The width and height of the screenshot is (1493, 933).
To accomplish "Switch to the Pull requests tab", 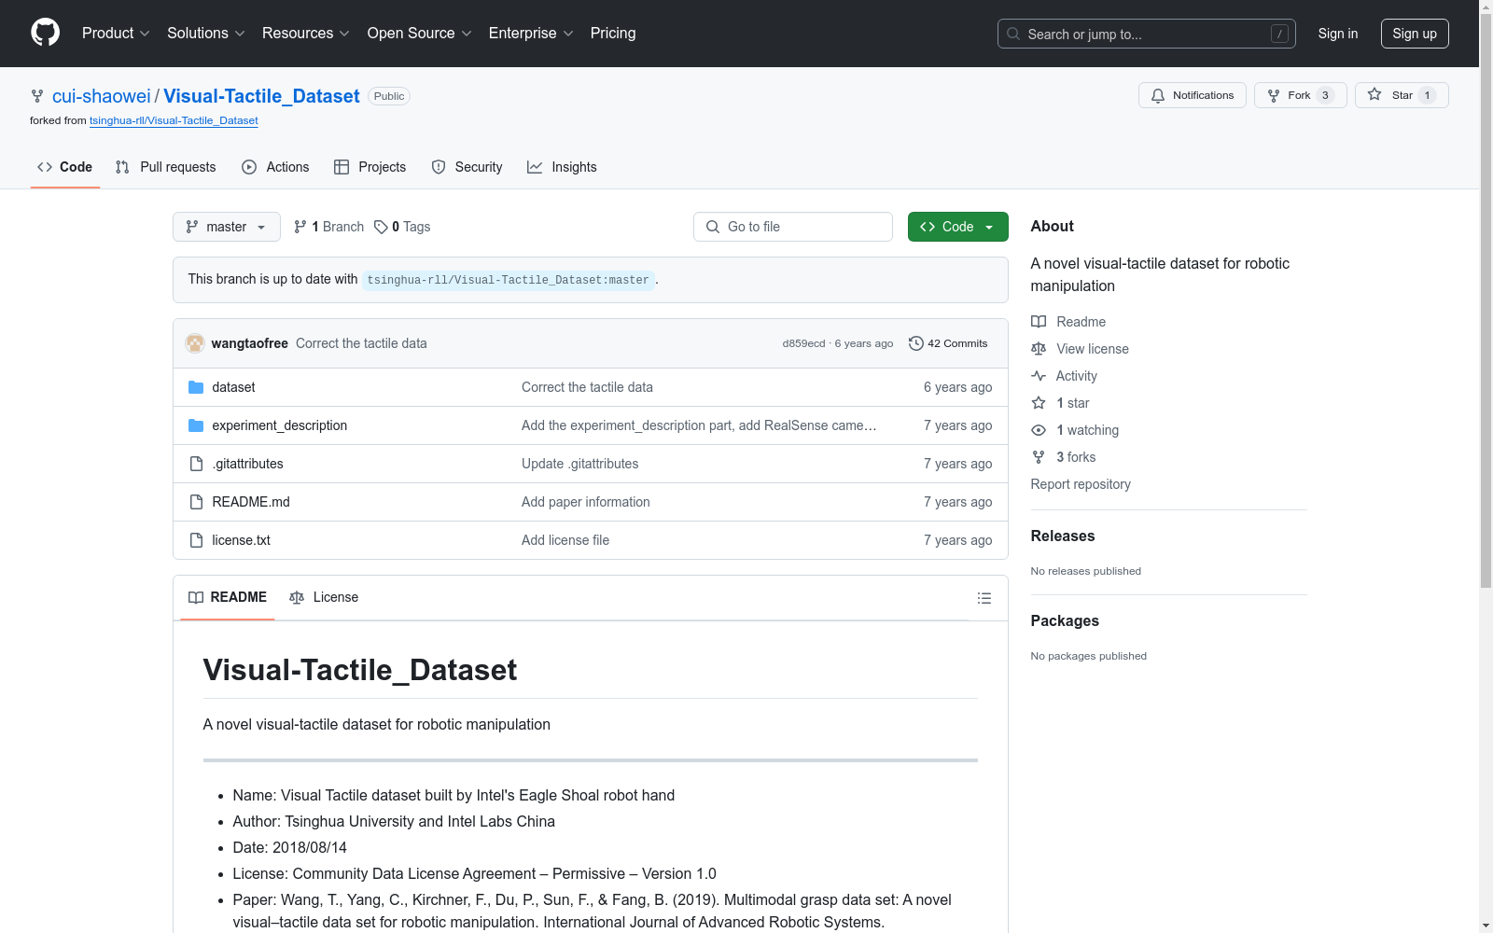I will point(165,167).
